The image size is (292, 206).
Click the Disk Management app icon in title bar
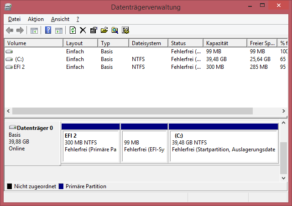(8, 7)
